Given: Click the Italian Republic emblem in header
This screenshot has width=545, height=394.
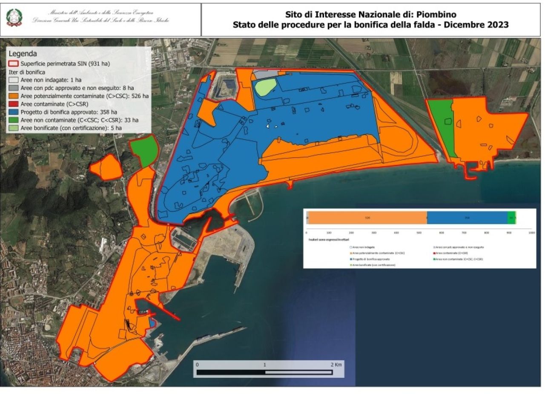Looking at the screenshot, I should click(x=14, y=18).
